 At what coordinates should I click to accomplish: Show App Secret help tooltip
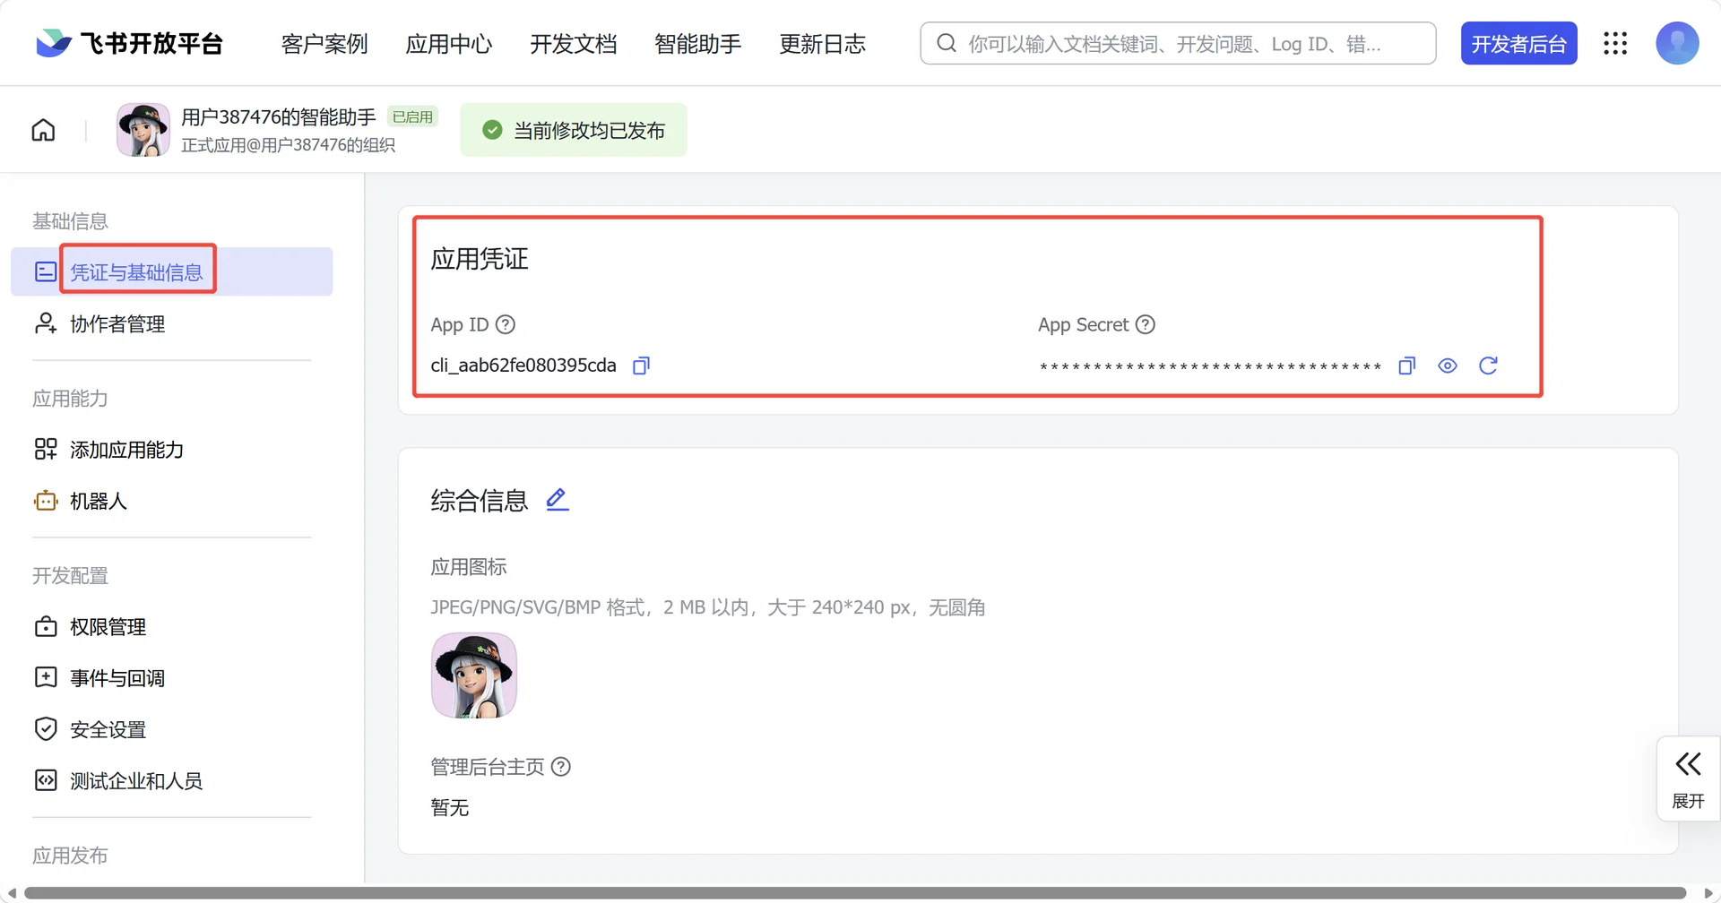1146,324
